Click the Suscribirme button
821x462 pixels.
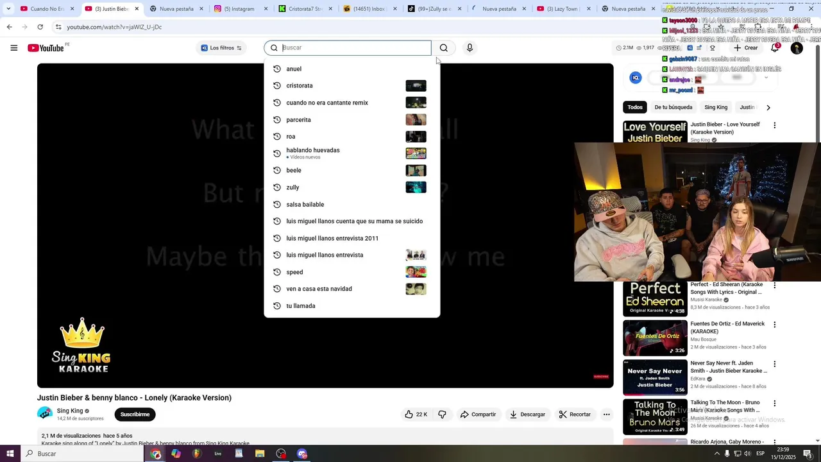(135, 415)
